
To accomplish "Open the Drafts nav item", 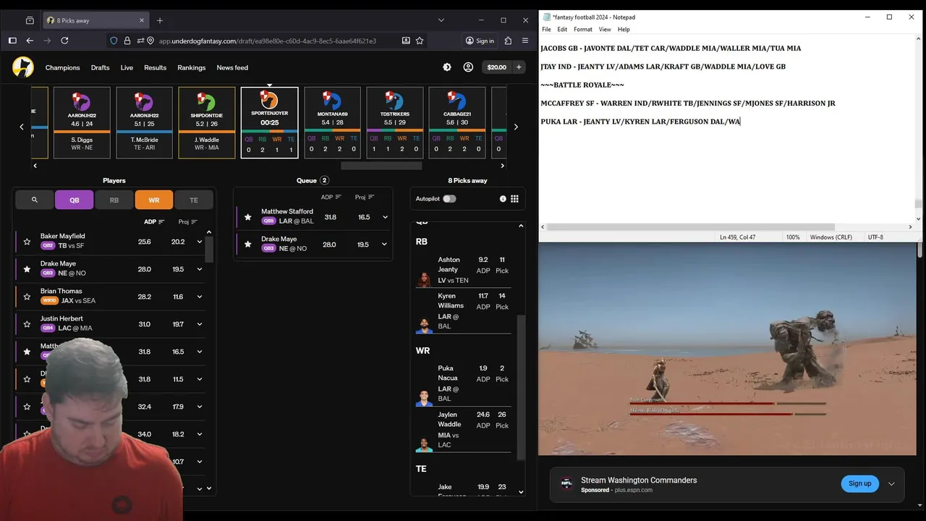I will click(101, 67).
